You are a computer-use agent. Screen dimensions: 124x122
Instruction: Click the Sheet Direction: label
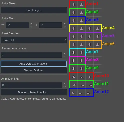click(x=11, y=33)
